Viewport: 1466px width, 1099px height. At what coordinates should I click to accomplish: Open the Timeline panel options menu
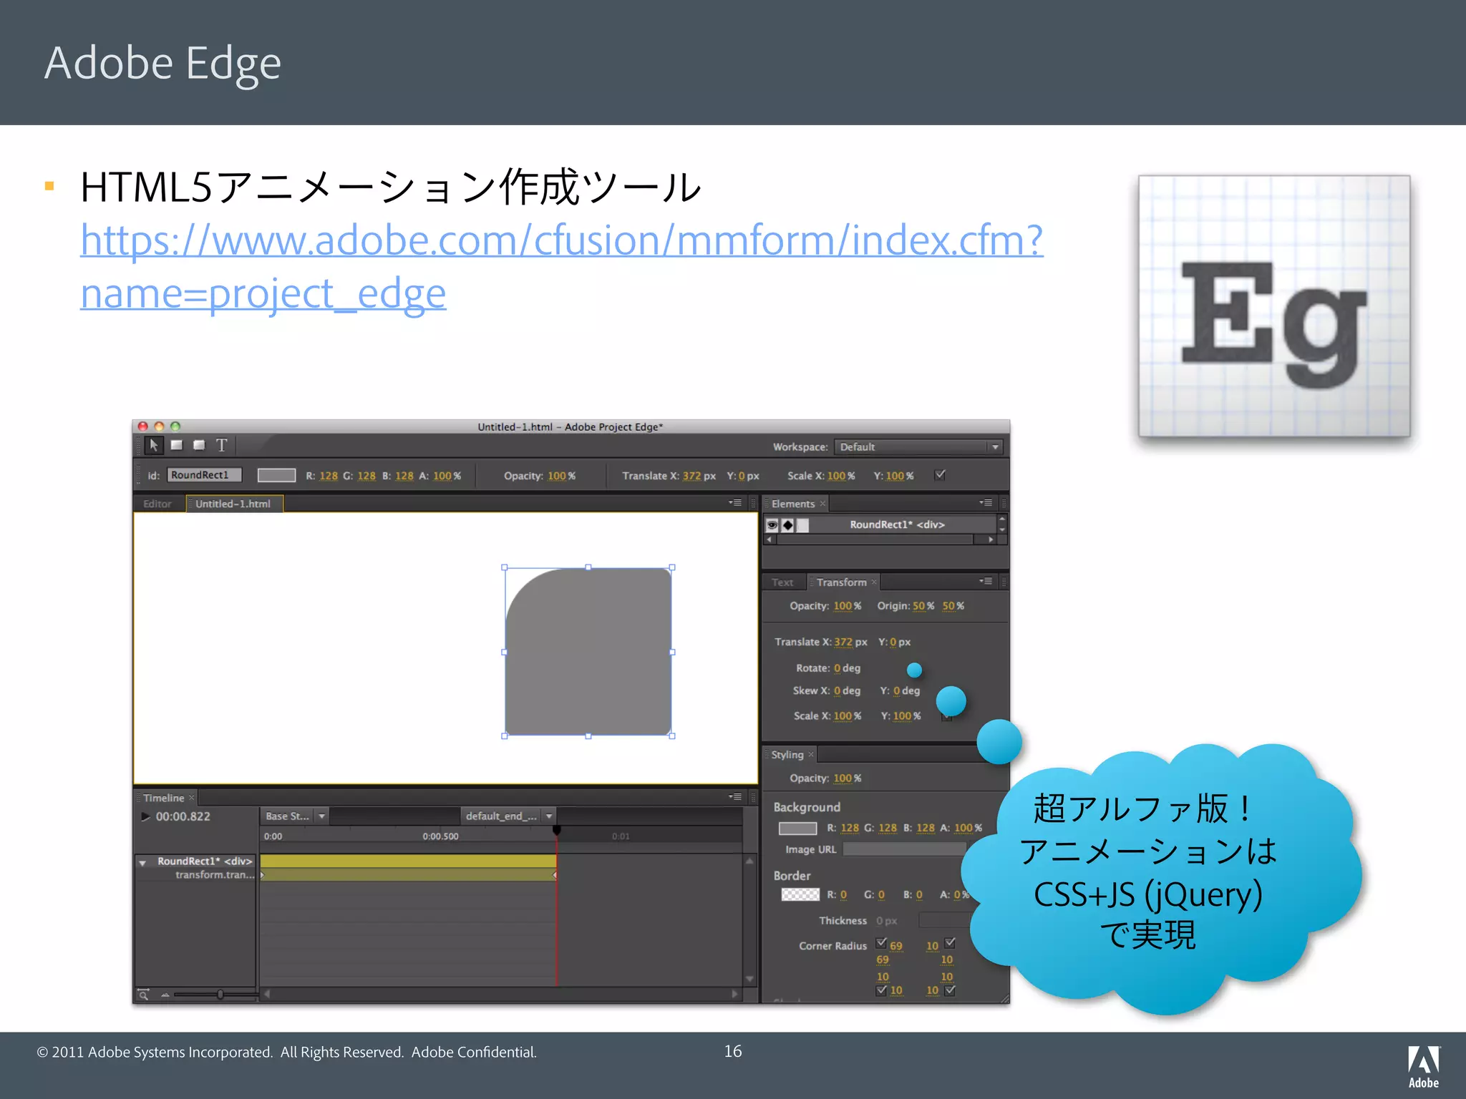(735, 797)
